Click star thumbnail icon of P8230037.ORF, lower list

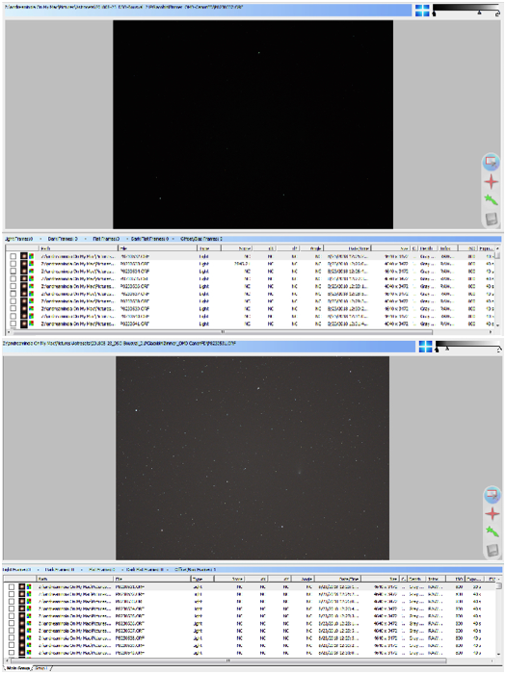pos(21,631)
